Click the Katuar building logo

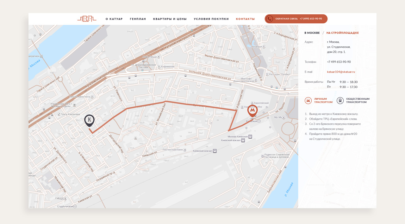pos(87,19)
